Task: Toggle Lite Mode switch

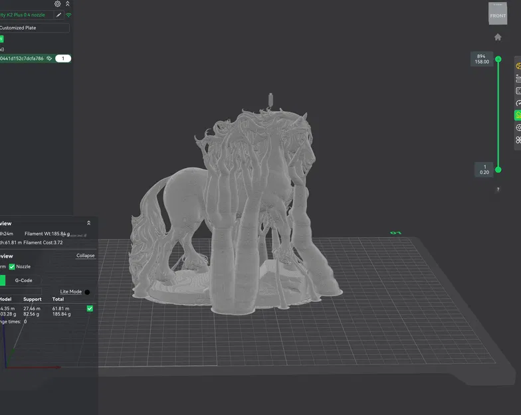Action: (x=87, y=292)
